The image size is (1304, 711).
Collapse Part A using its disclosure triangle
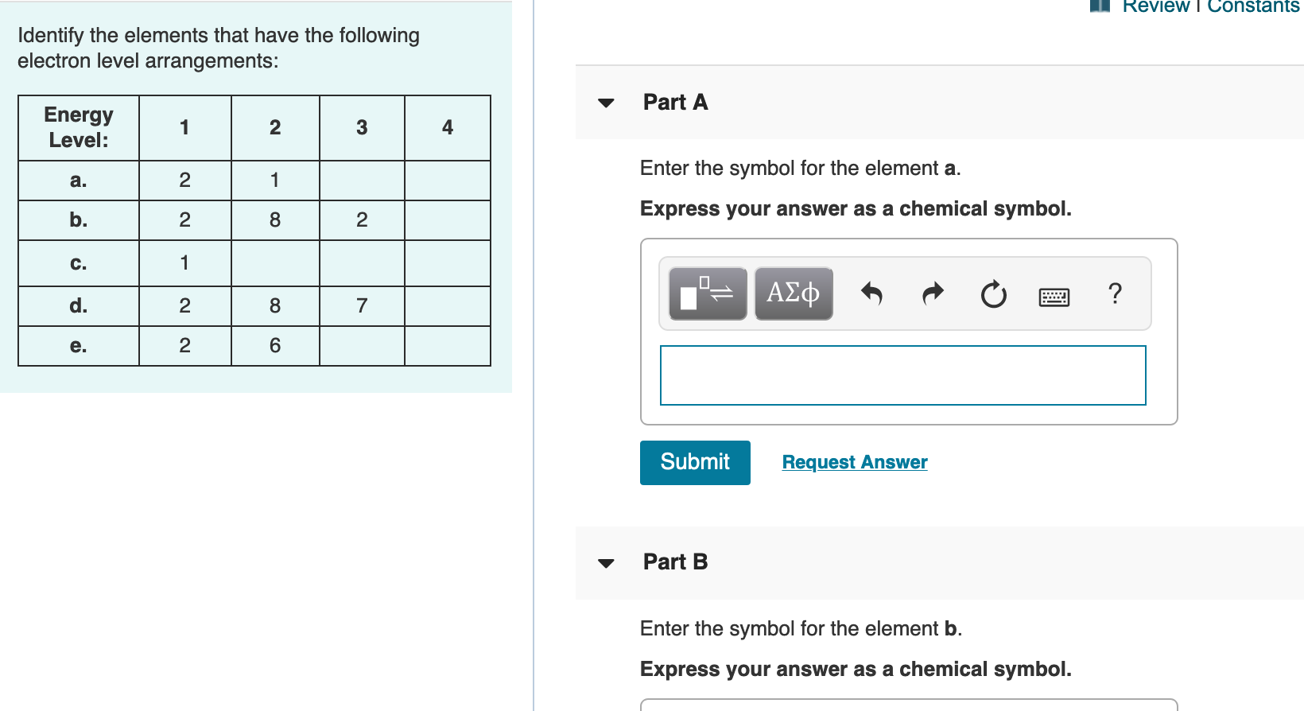pyautogui.click(x=606, y=103)
